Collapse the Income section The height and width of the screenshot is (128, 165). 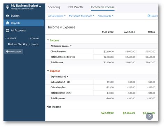tap(48, 40)
